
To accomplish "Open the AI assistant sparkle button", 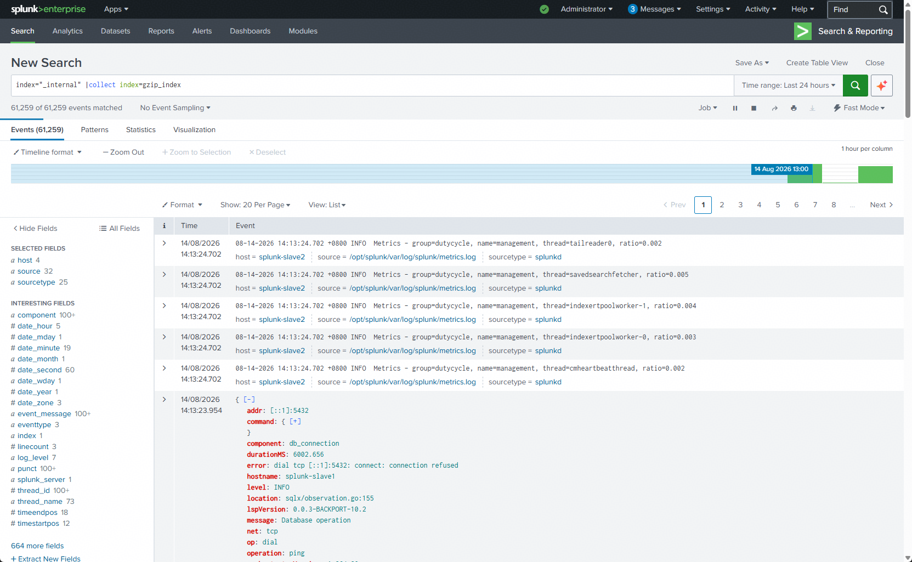I will point(882,86).
